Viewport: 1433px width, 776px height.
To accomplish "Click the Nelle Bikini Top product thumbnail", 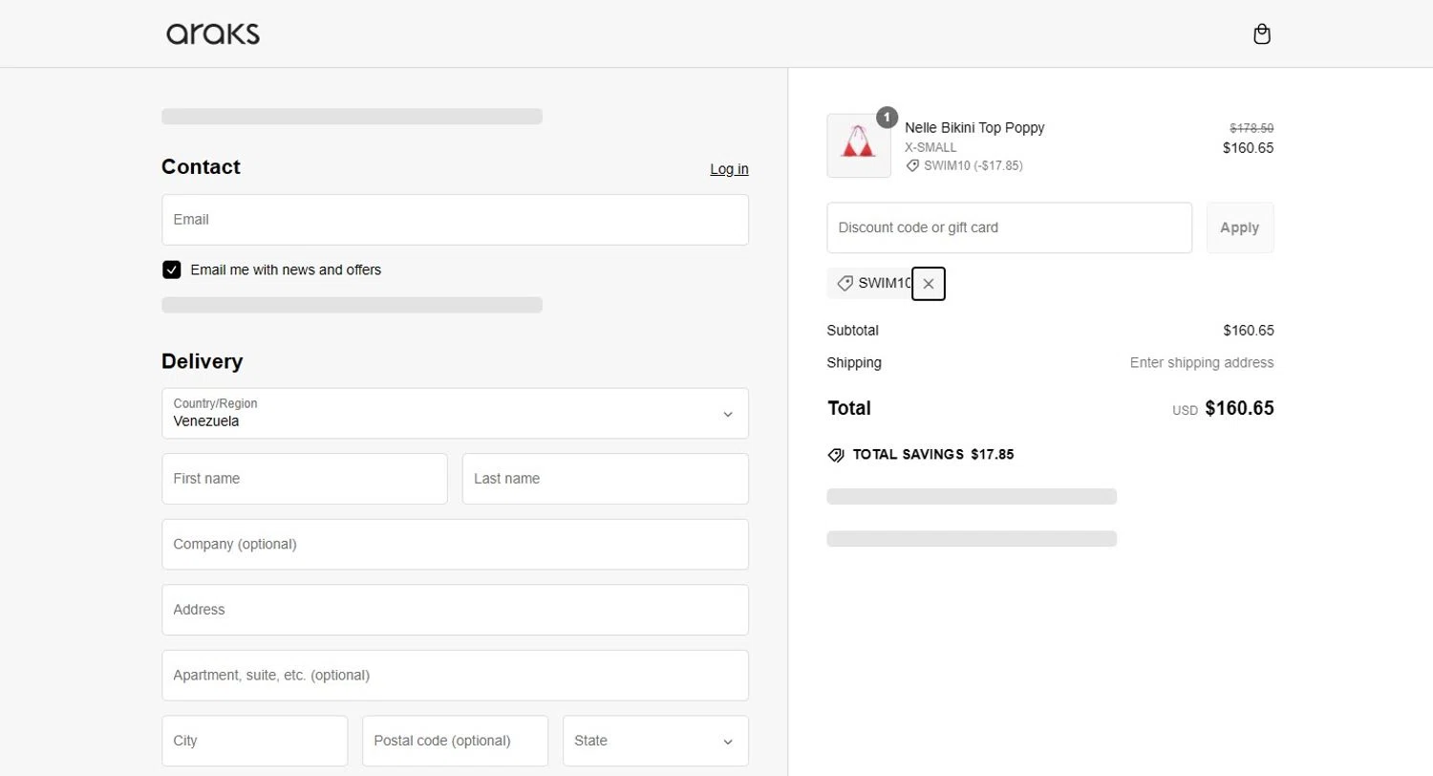I will click(859, 145).
